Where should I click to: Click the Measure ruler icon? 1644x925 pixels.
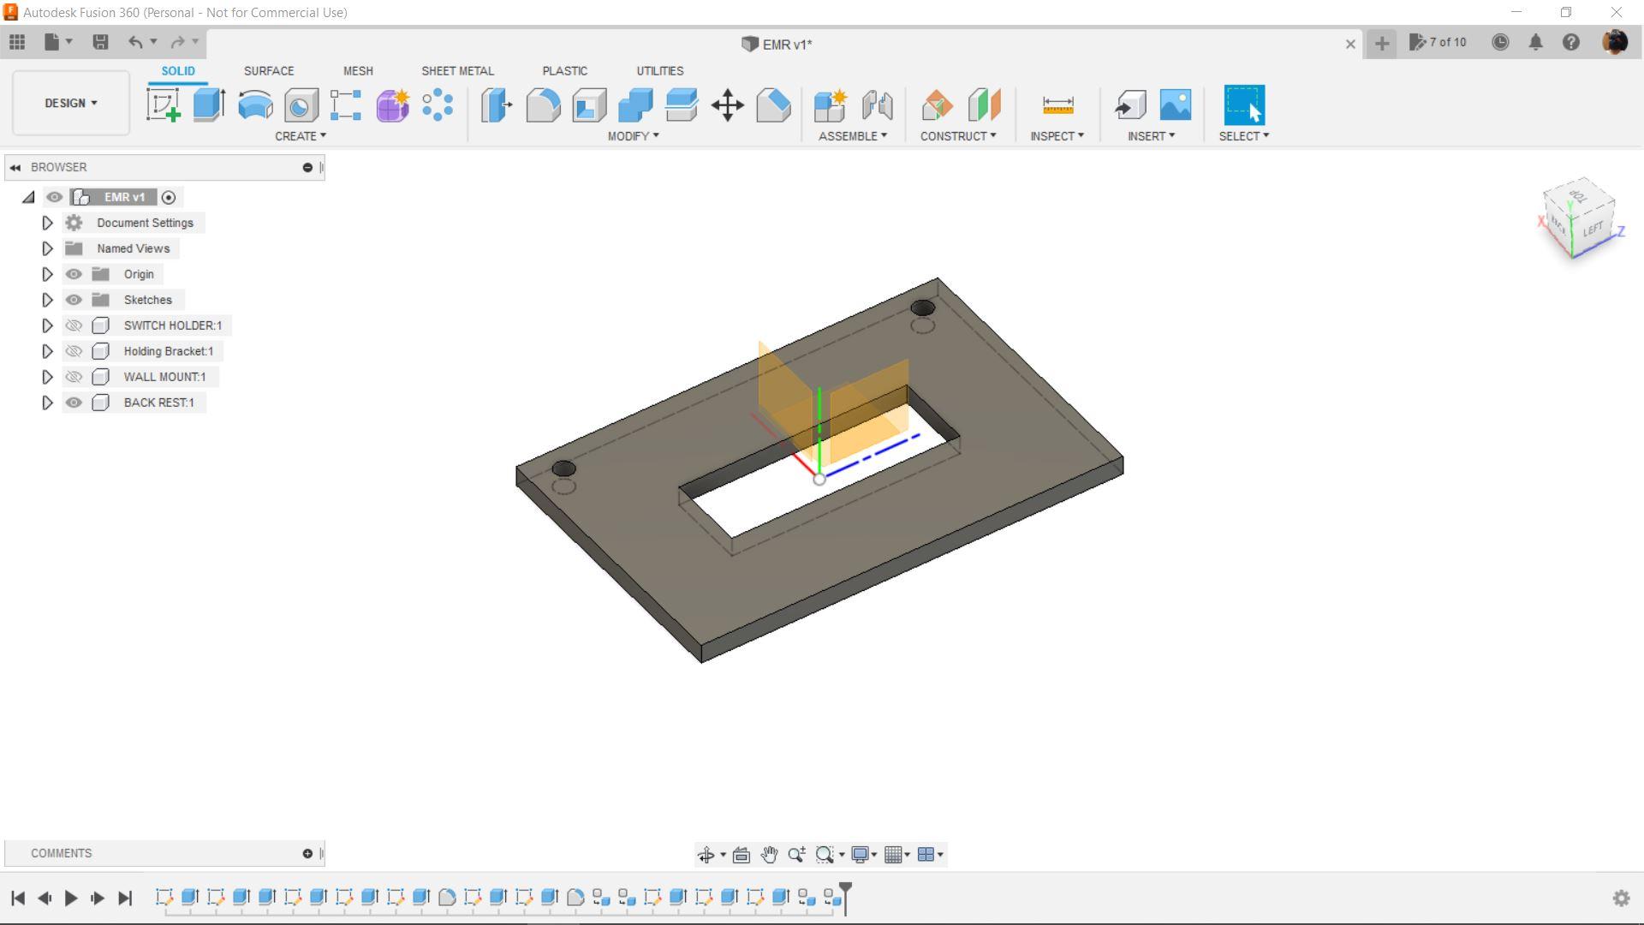[x=1057, y=105]
